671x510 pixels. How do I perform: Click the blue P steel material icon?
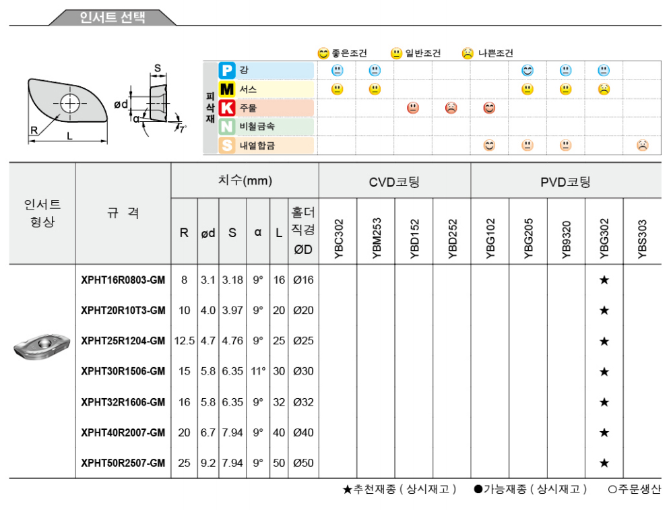click(x=227, y=70)
